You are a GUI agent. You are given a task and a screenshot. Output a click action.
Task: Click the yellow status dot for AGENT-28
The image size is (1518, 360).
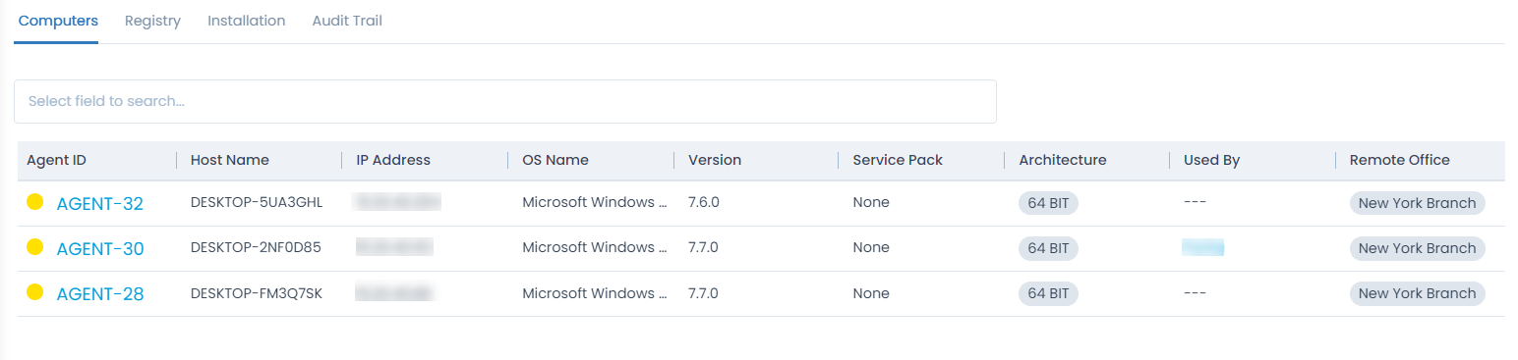coord(34,292)
